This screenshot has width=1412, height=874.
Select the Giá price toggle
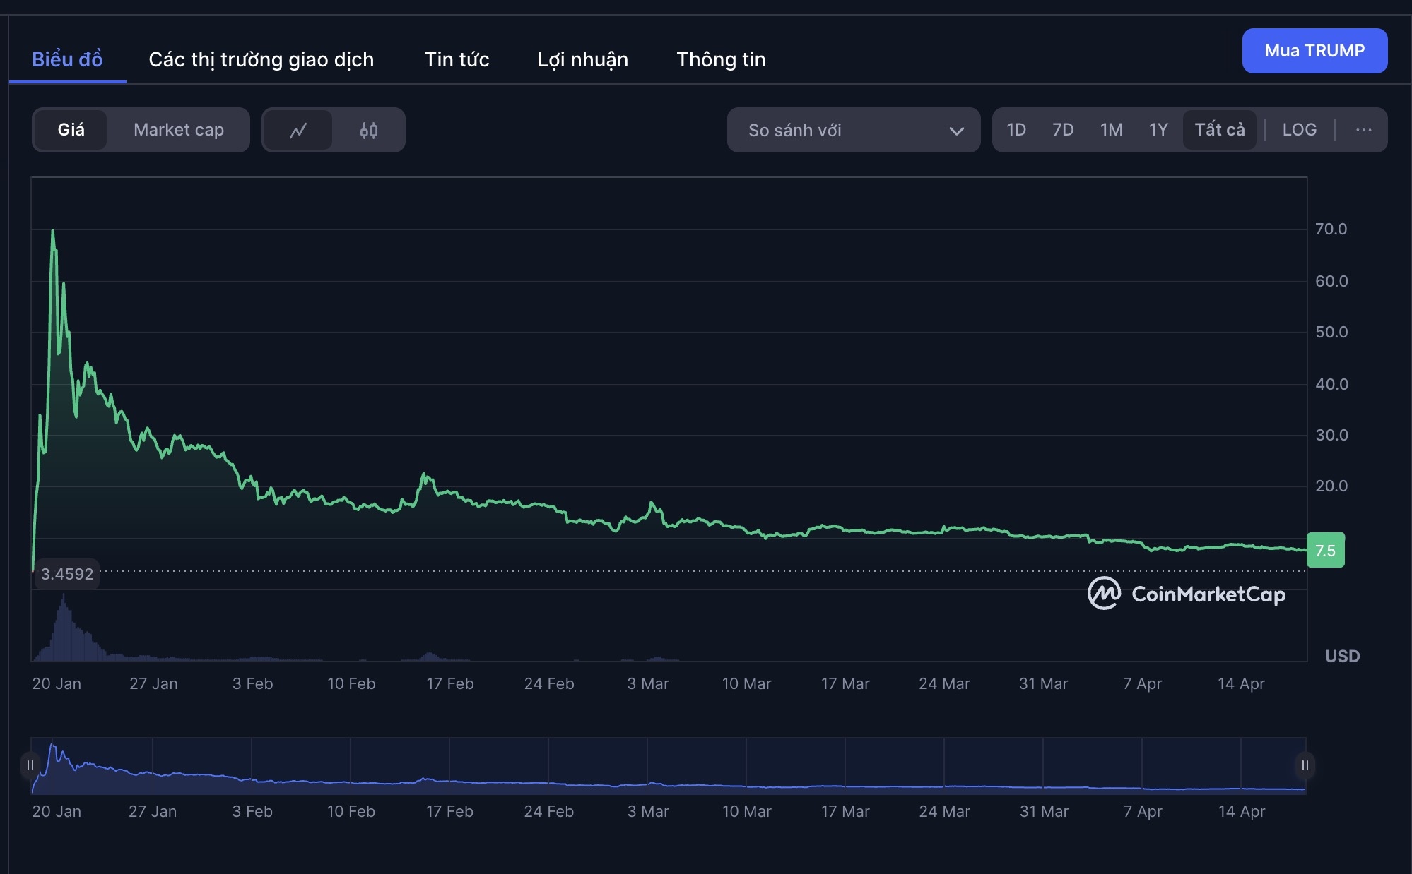pos(71,130)
